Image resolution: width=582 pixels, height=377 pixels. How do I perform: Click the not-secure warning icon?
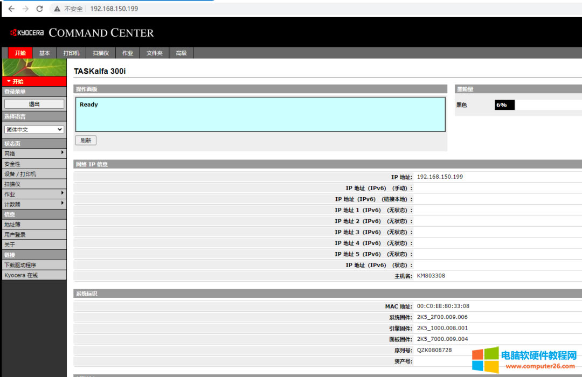(x=57, y=9)
